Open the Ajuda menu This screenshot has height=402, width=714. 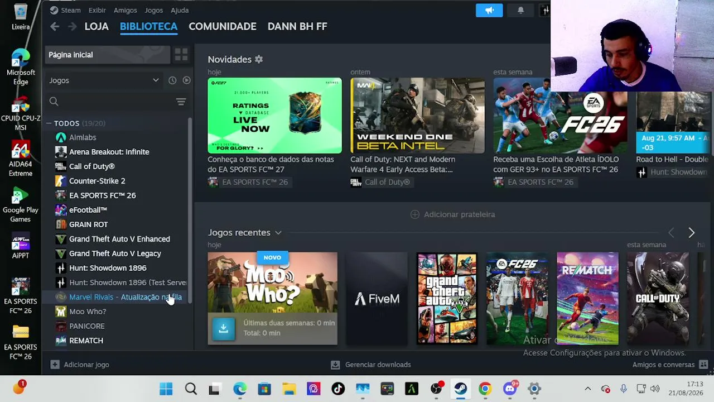(x=180, y=10)
